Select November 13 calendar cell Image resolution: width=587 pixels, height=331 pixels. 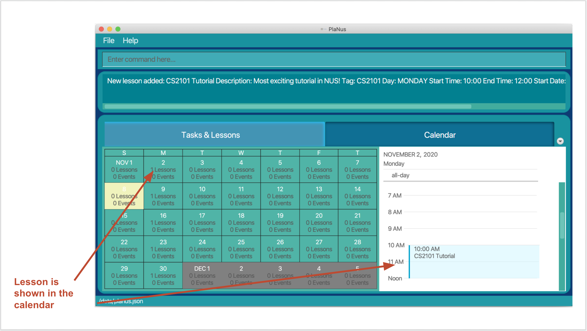tap(319, 196)
